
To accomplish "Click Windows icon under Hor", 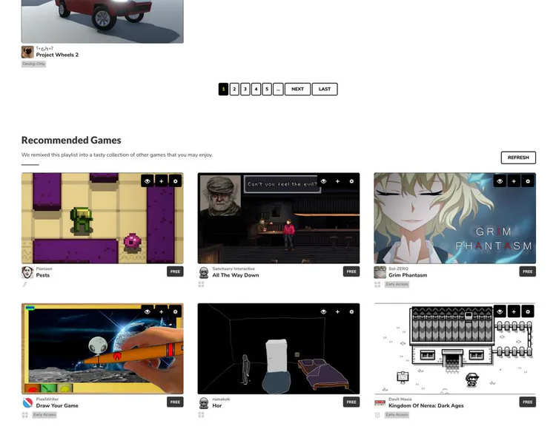I will click(x=201, y=414).
